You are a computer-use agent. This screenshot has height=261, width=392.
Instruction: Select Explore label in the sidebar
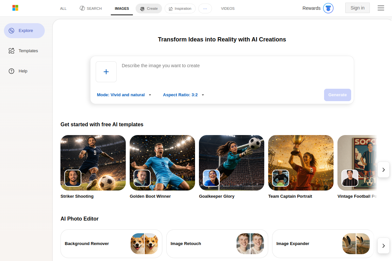click(x=26, y=31)
